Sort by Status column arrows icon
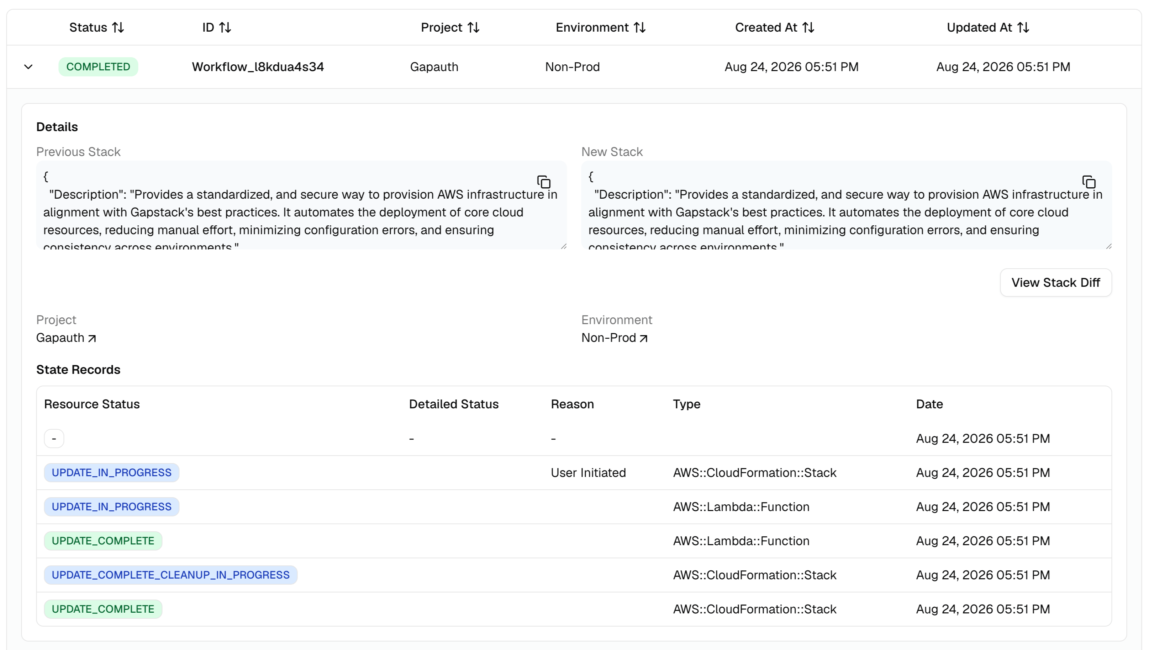 pos(118,28)
